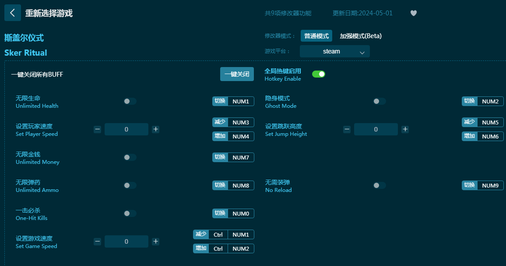Click plus icon for Set Jump Height
The width and height of the screenshot is (506, 266).
(405, 129)
